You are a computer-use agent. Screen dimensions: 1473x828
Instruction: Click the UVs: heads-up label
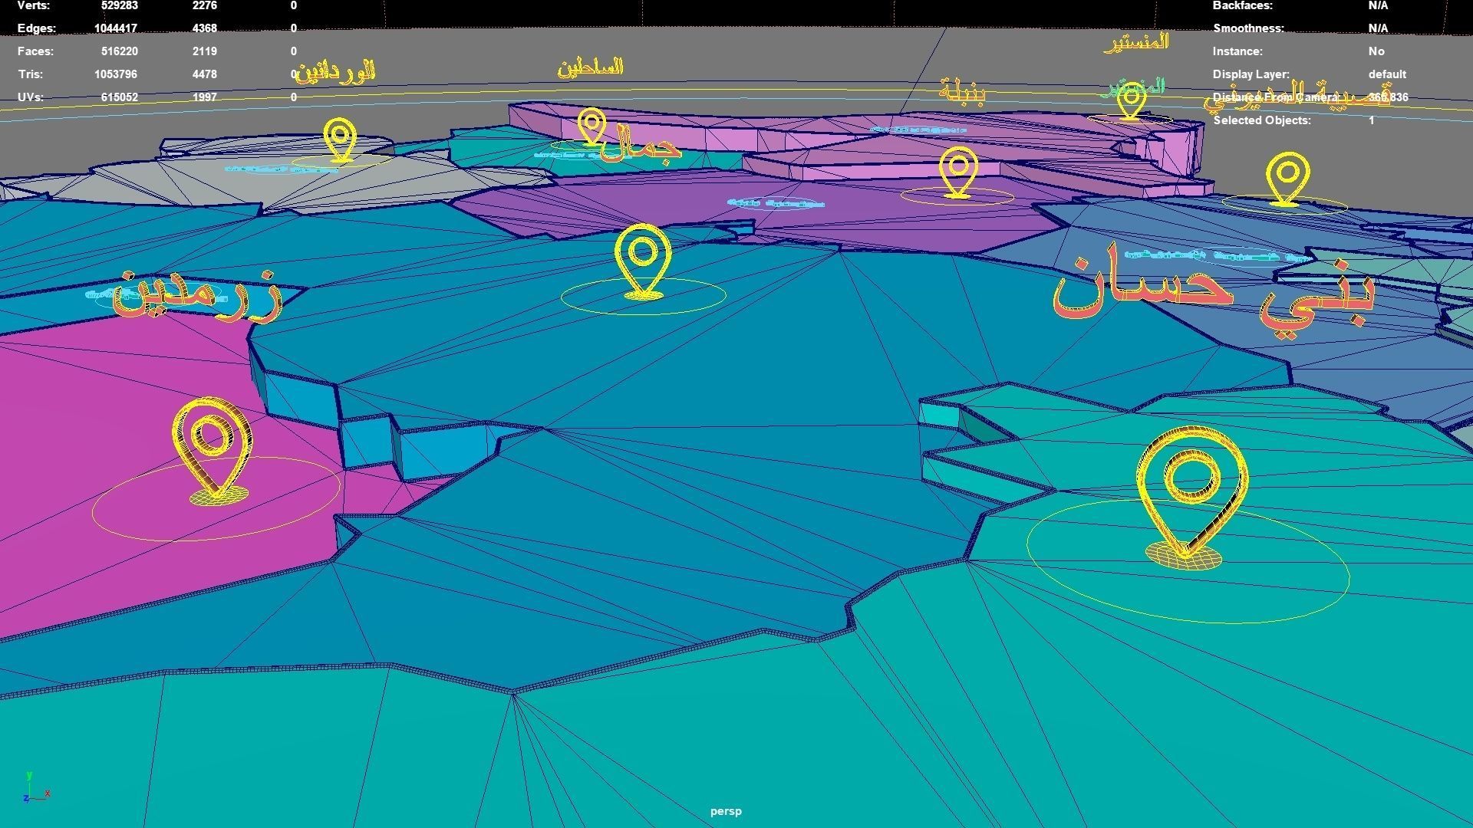30,97
